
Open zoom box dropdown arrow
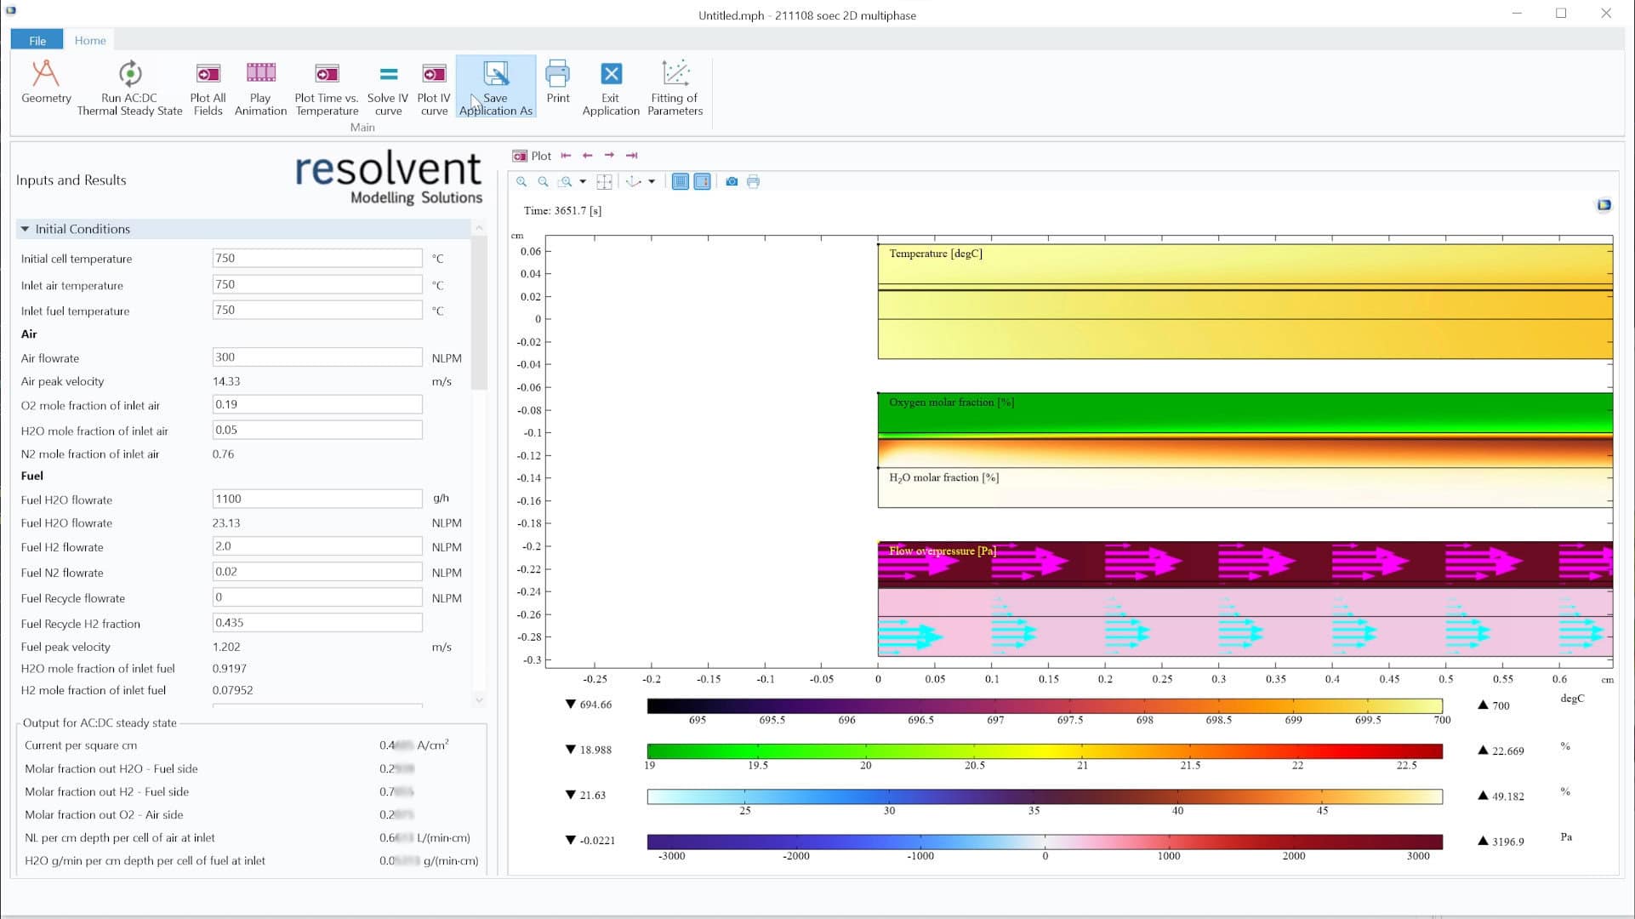coord(583,182)
